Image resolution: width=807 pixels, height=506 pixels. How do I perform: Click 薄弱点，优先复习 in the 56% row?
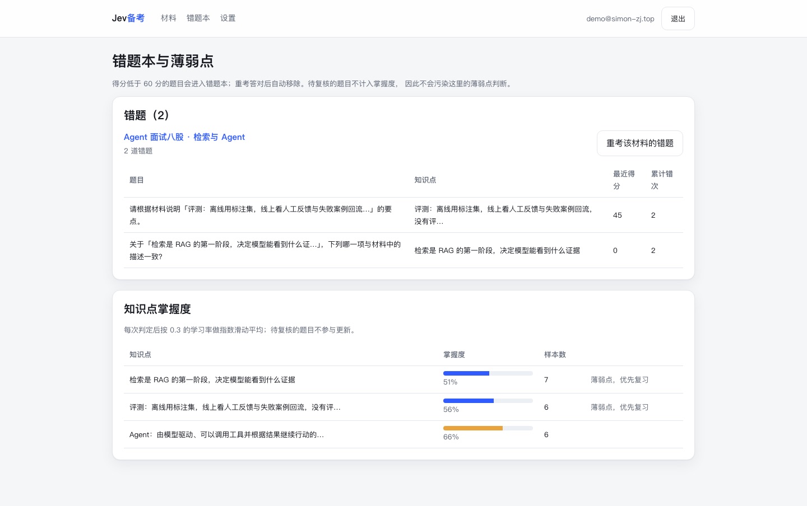tap(620, 407)
